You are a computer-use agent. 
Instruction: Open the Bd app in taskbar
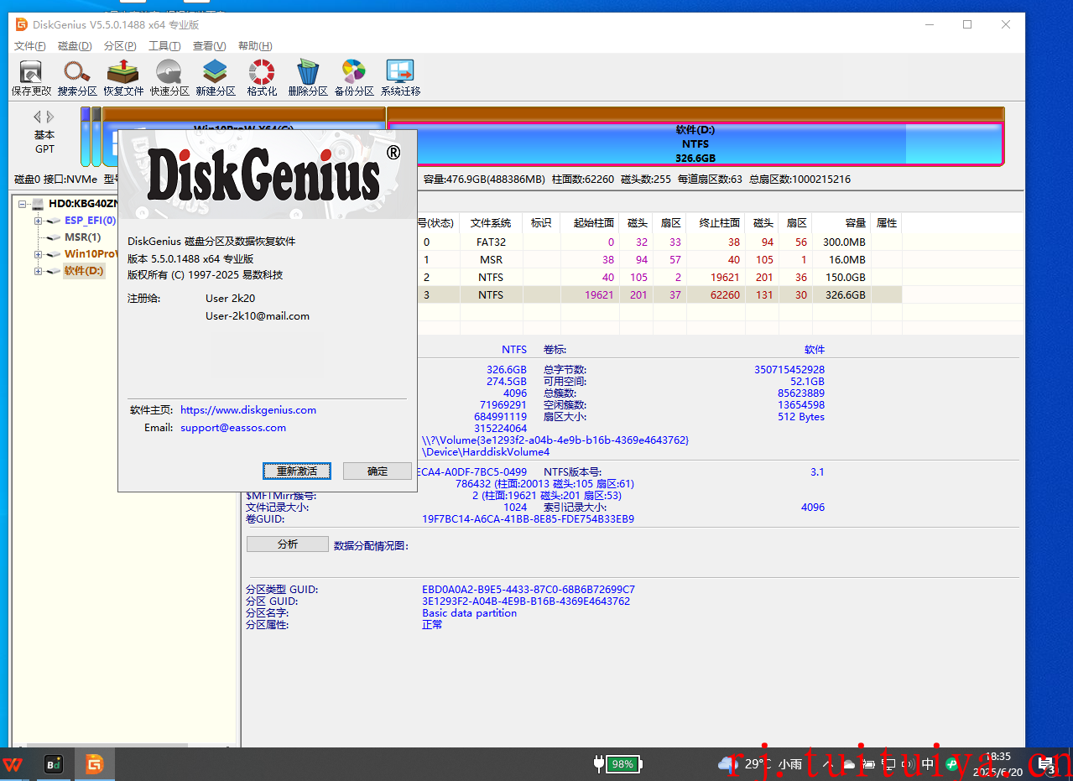pyautogui.click(x=54, y=764)
